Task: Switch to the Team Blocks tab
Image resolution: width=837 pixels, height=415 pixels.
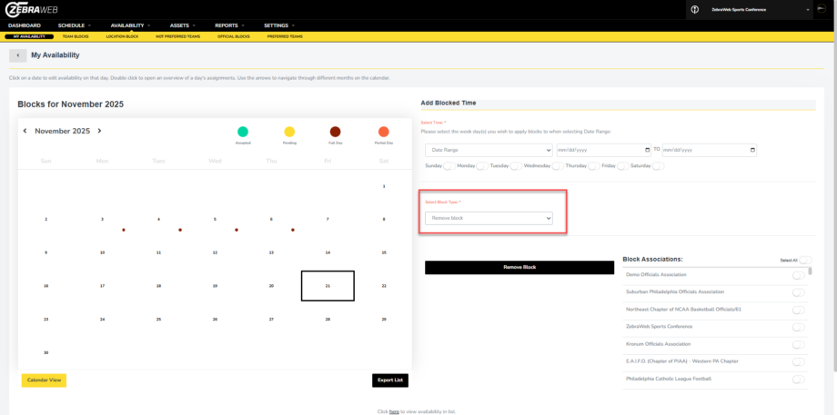Action: pyautogui.click(x=75, y=36)
